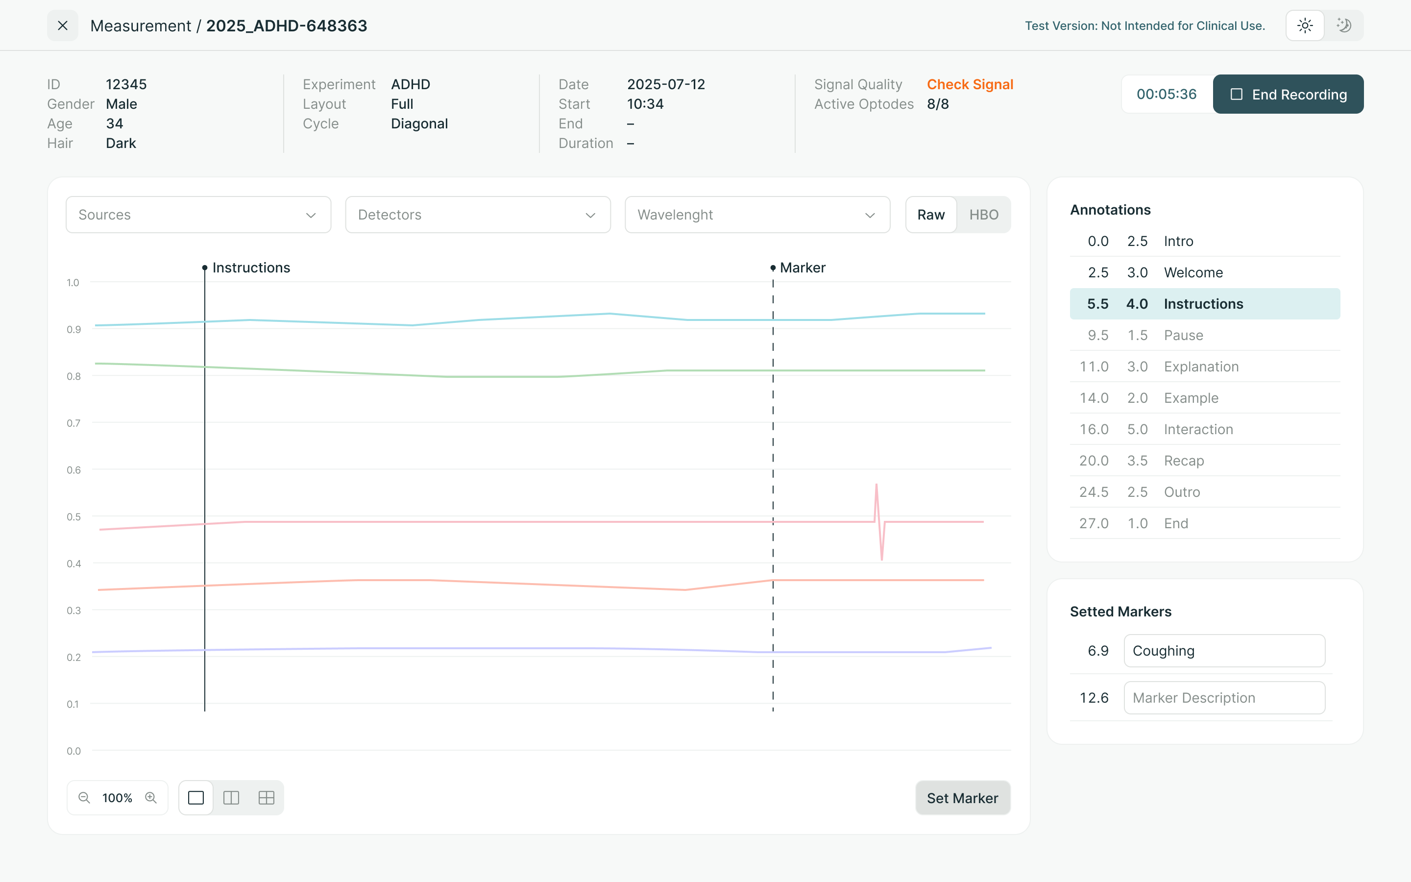The image size is (1411, 882).
Task: Select the Interaction annotation row
Action: (1205, 429)
